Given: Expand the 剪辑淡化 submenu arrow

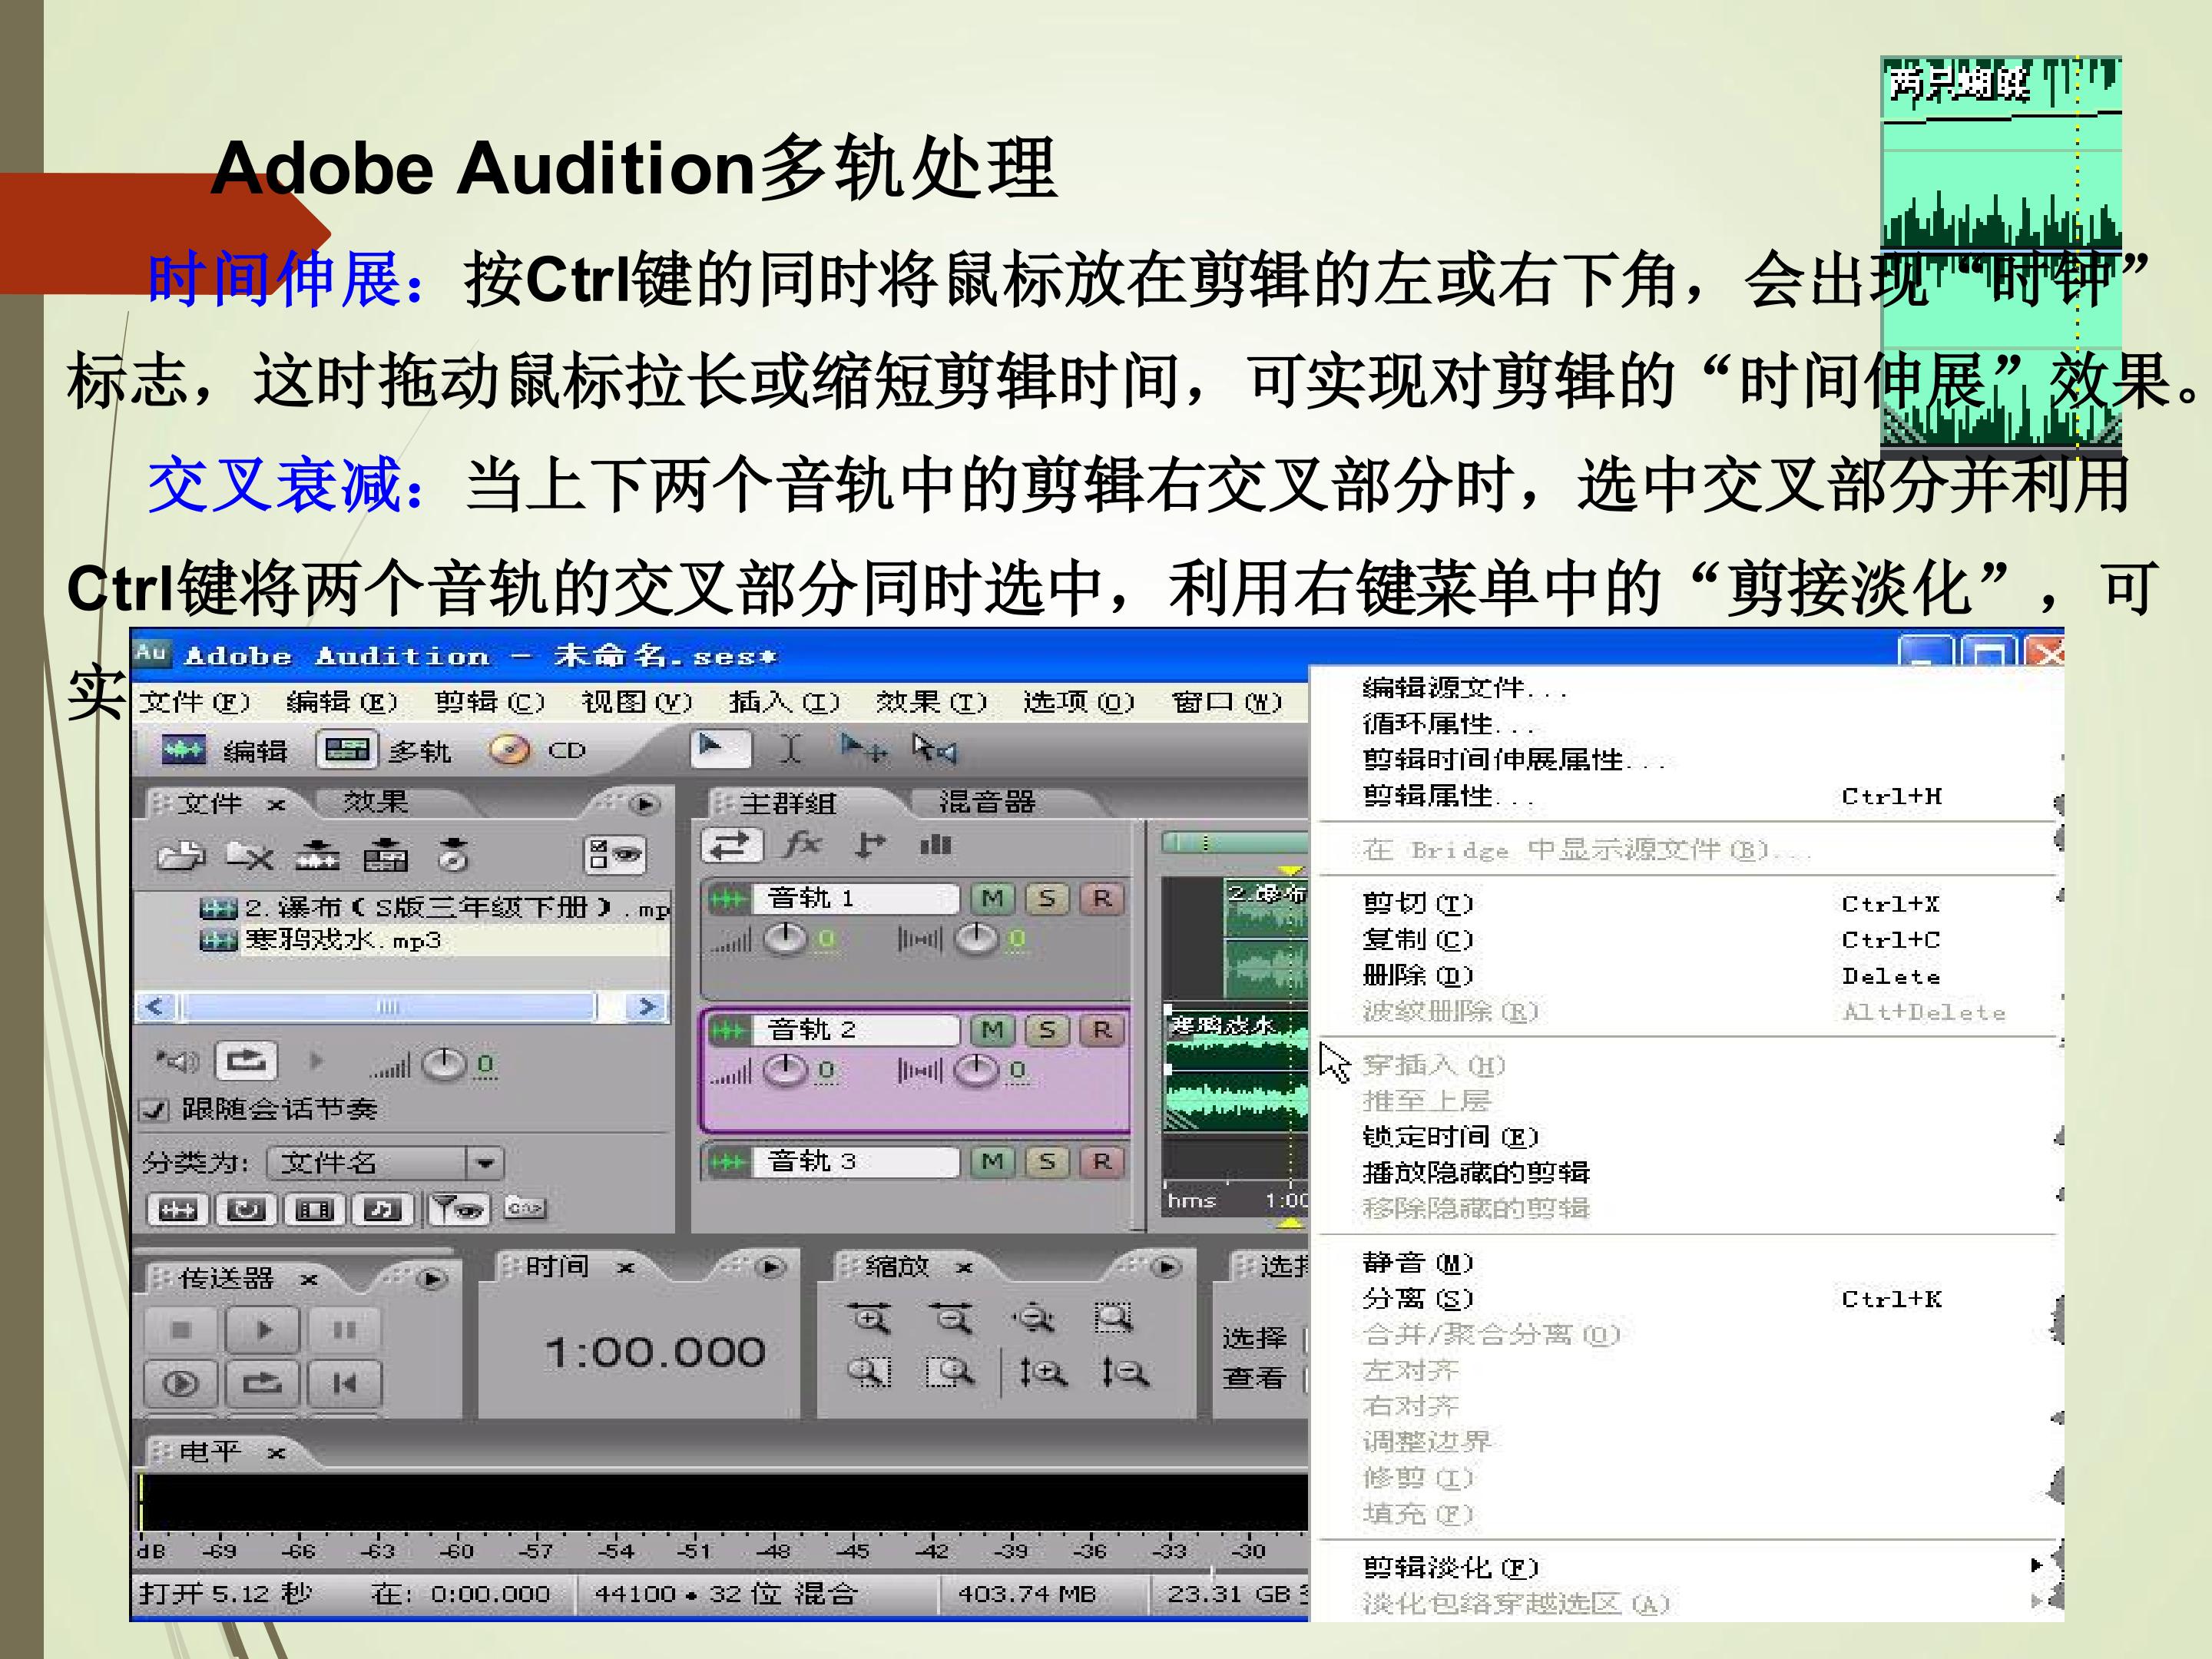Looking at the screenshot, I should click(2037, 1566).
